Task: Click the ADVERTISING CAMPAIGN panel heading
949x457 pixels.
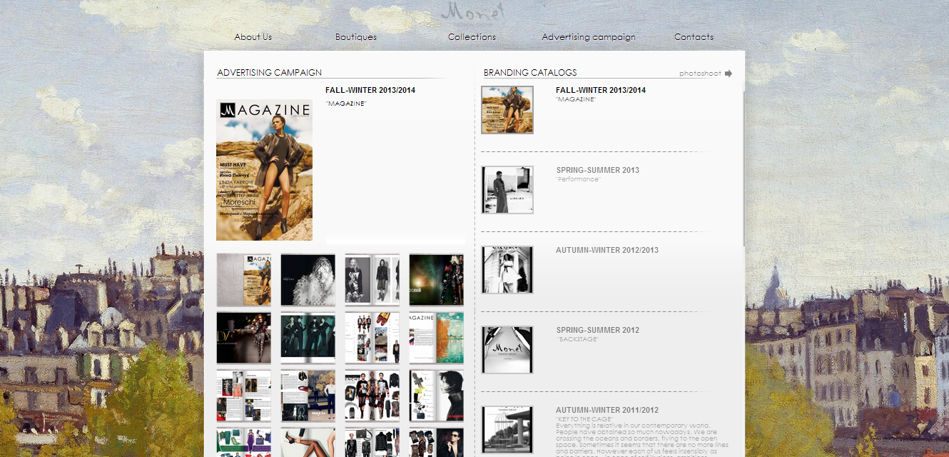Action: tap(269, 73)
